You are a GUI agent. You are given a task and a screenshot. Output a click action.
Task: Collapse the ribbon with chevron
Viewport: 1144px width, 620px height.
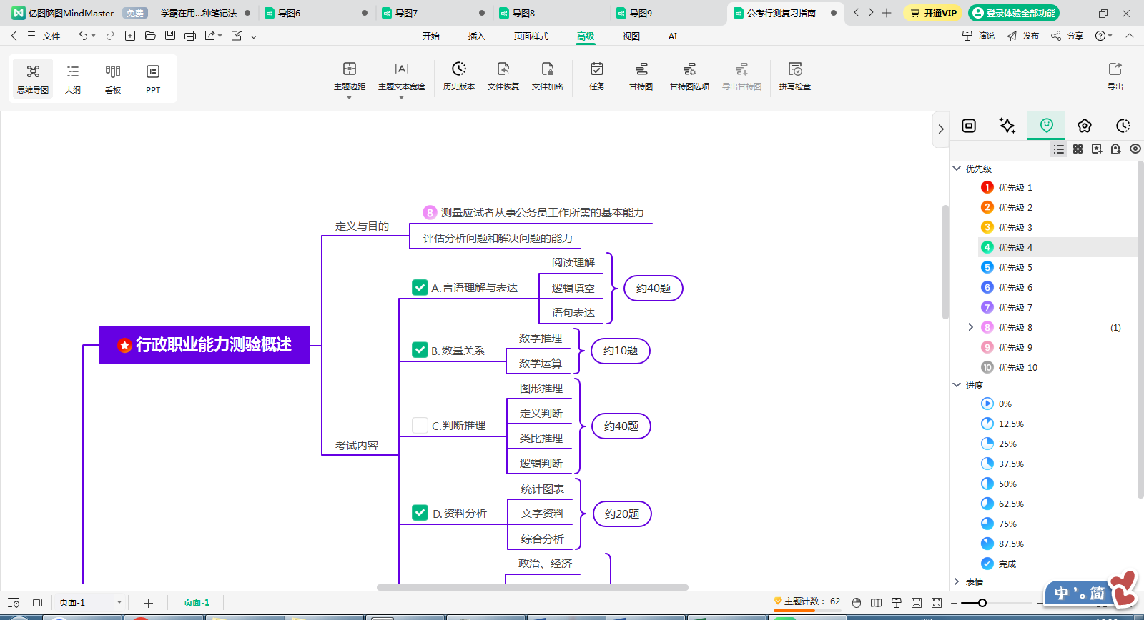(x=1130, y=36)
